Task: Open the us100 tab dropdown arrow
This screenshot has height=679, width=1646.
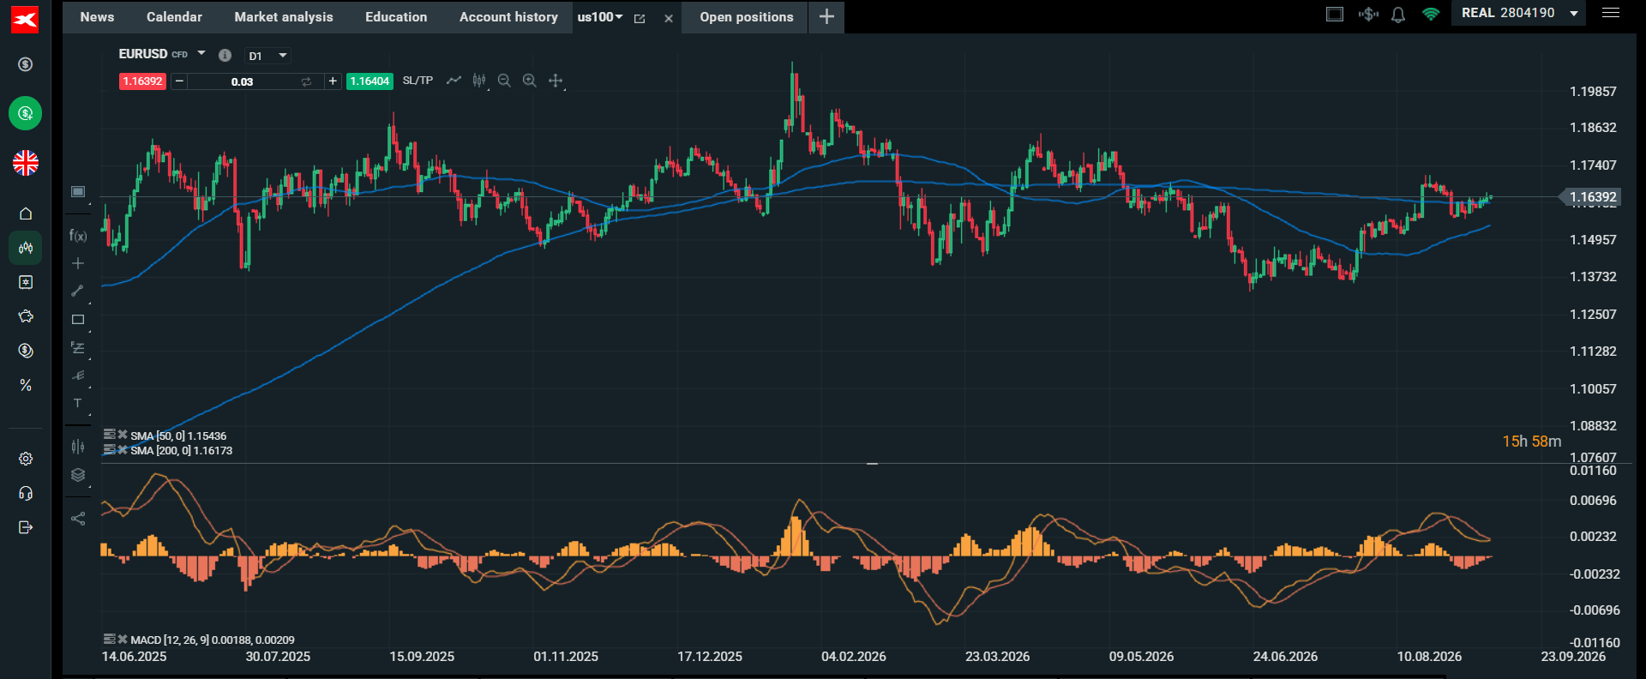Action: pyautogui.click(x=619, y=17)
